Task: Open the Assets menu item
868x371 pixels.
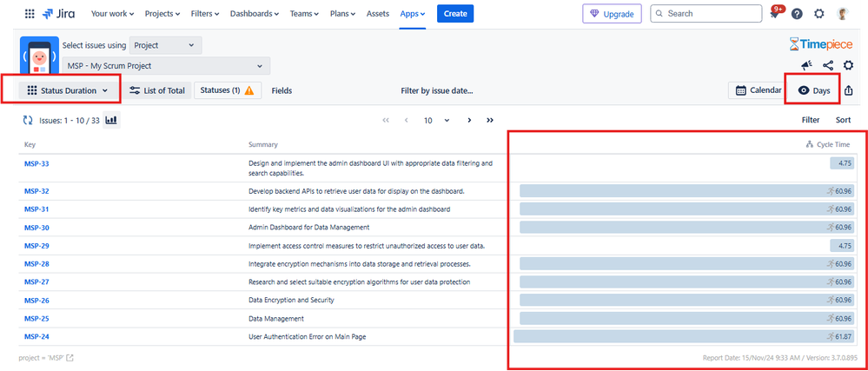Action: pyautogui.click(x=378, y=14)
